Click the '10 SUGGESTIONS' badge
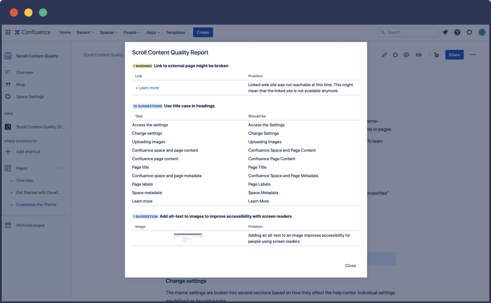This screenshot has height=303, width=491. click(147, 106)
